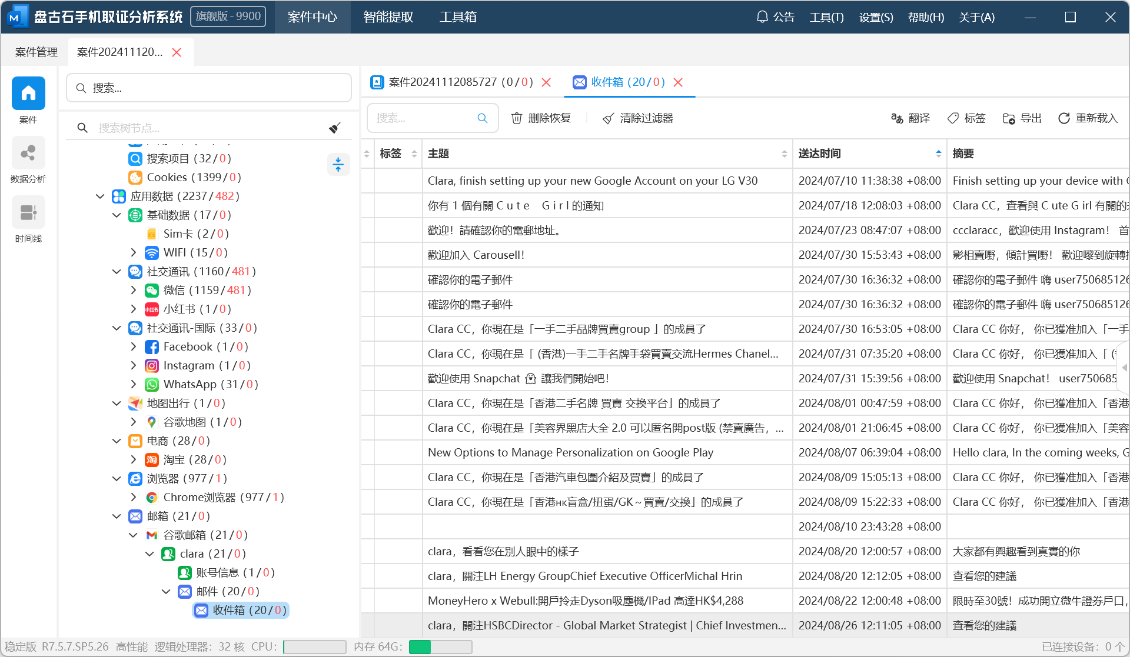
Task: Switch to the 案件管理 tab
Action: (x=36, y=52)
